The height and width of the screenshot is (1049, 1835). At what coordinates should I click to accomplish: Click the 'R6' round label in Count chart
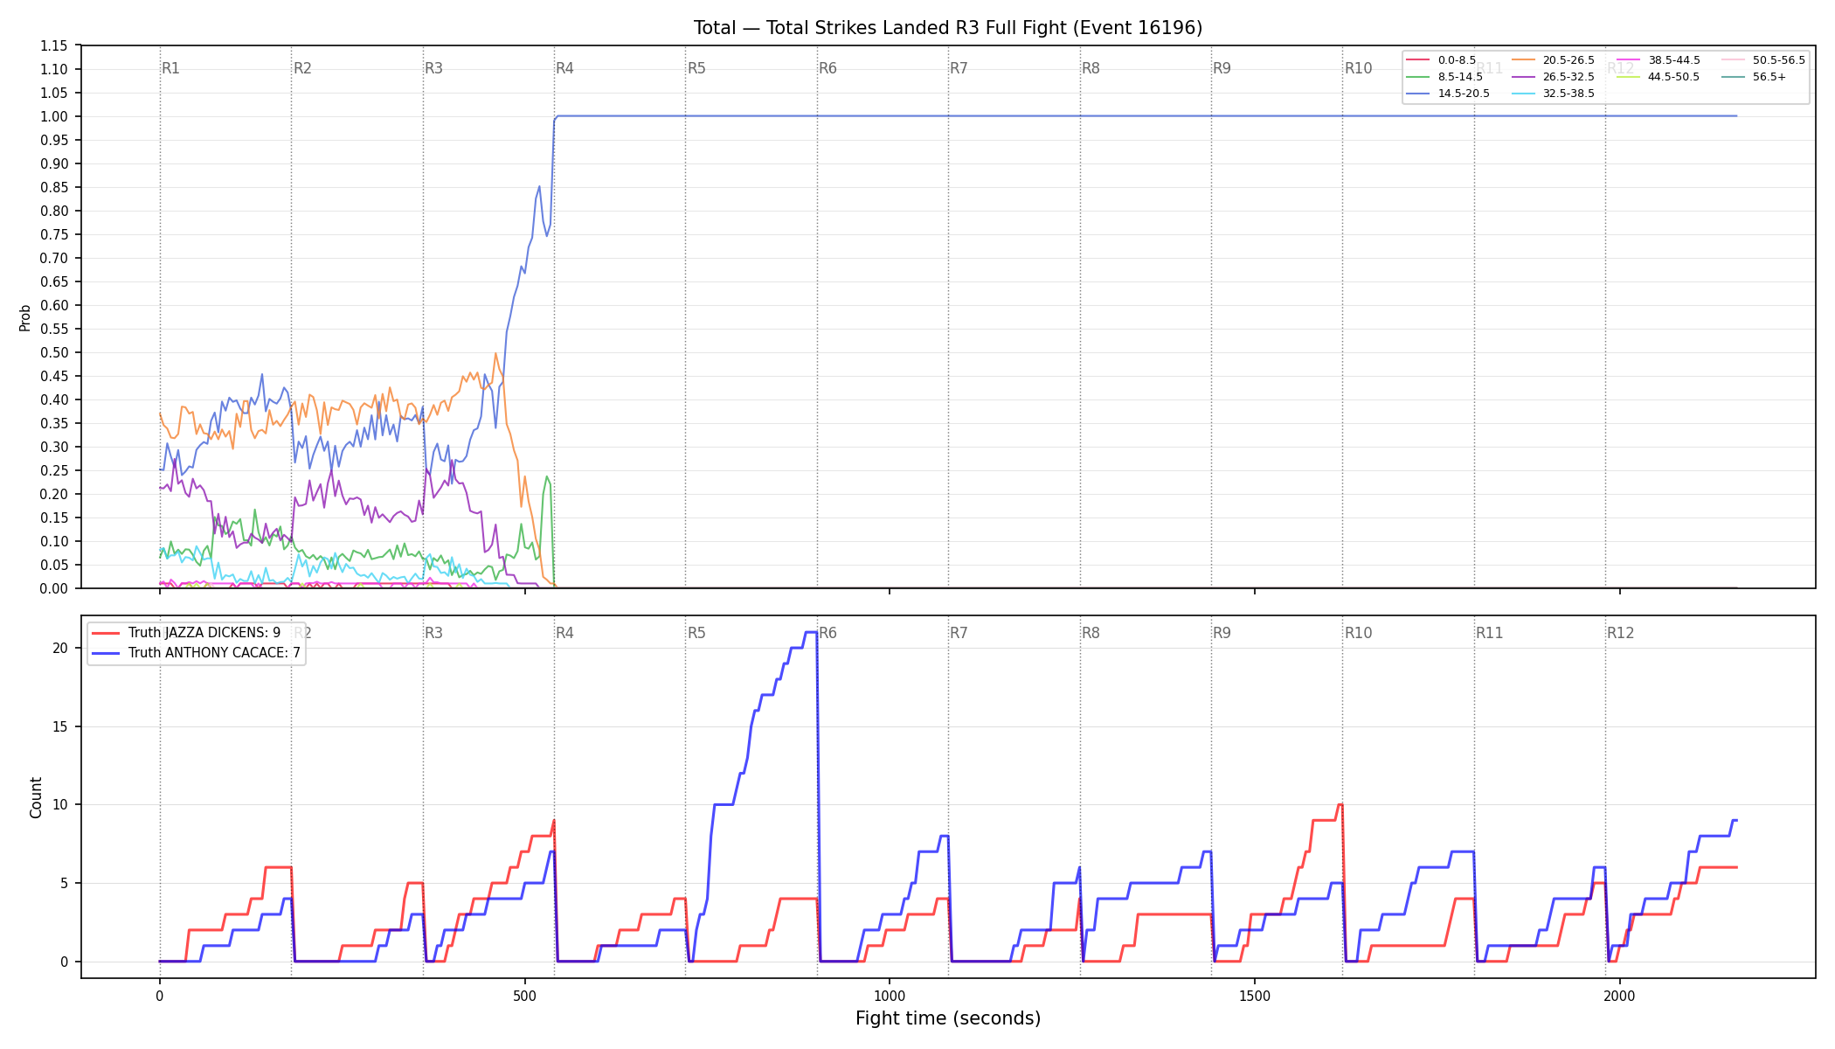(827, 633)
